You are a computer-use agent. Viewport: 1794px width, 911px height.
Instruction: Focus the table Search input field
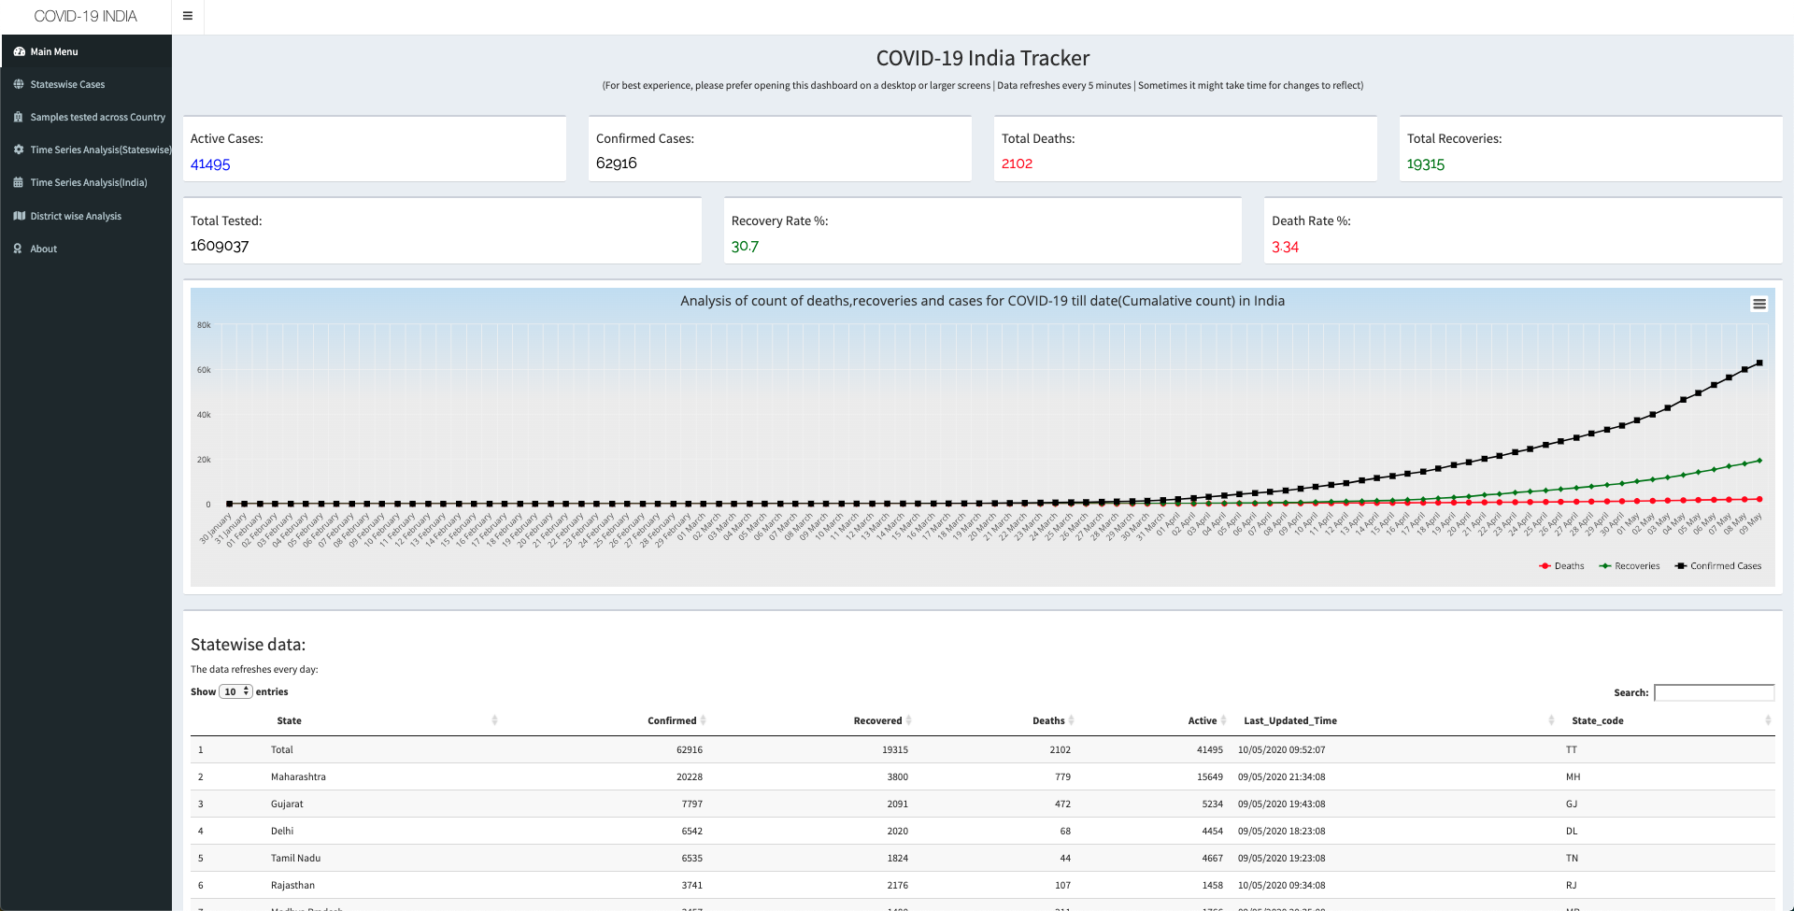[x=1714, y=692]
